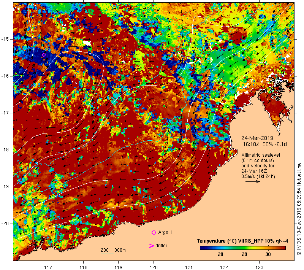The width and height of the screenshot is (304, 270).
Task: Click the 119 longitude axis label
Action: point(118,267)
